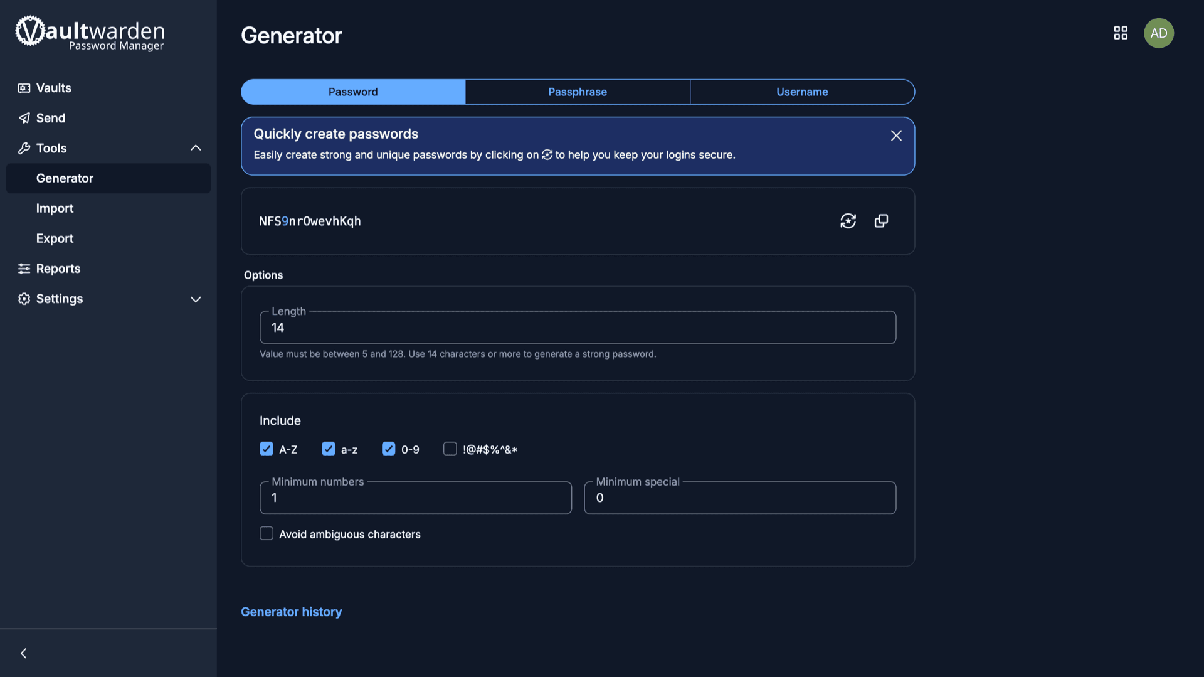
Task: Regenerate the password
Action: (848, 221)
